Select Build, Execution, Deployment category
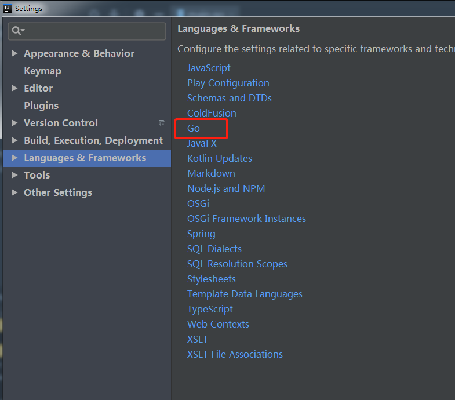Screen dimensions: 455x400 [93, 140]
